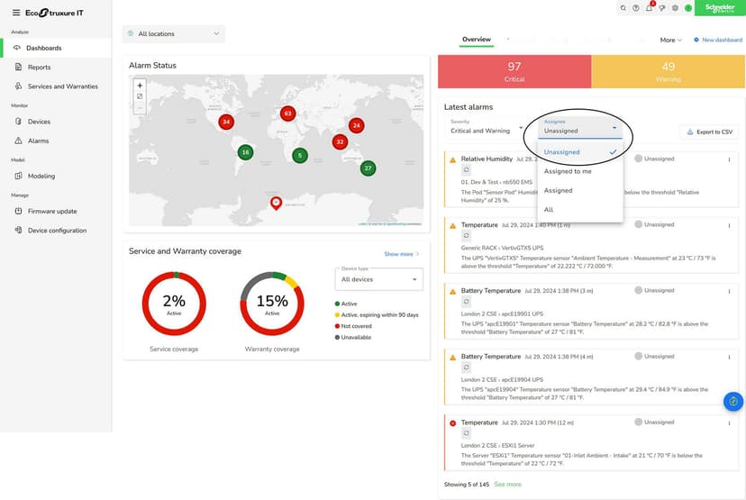Open options menu for VertivGTX5 Temperature alarm

click(729, 225)
